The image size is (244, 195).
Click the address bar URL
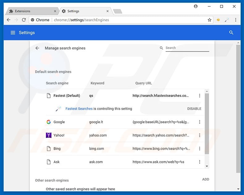[82, 20]
